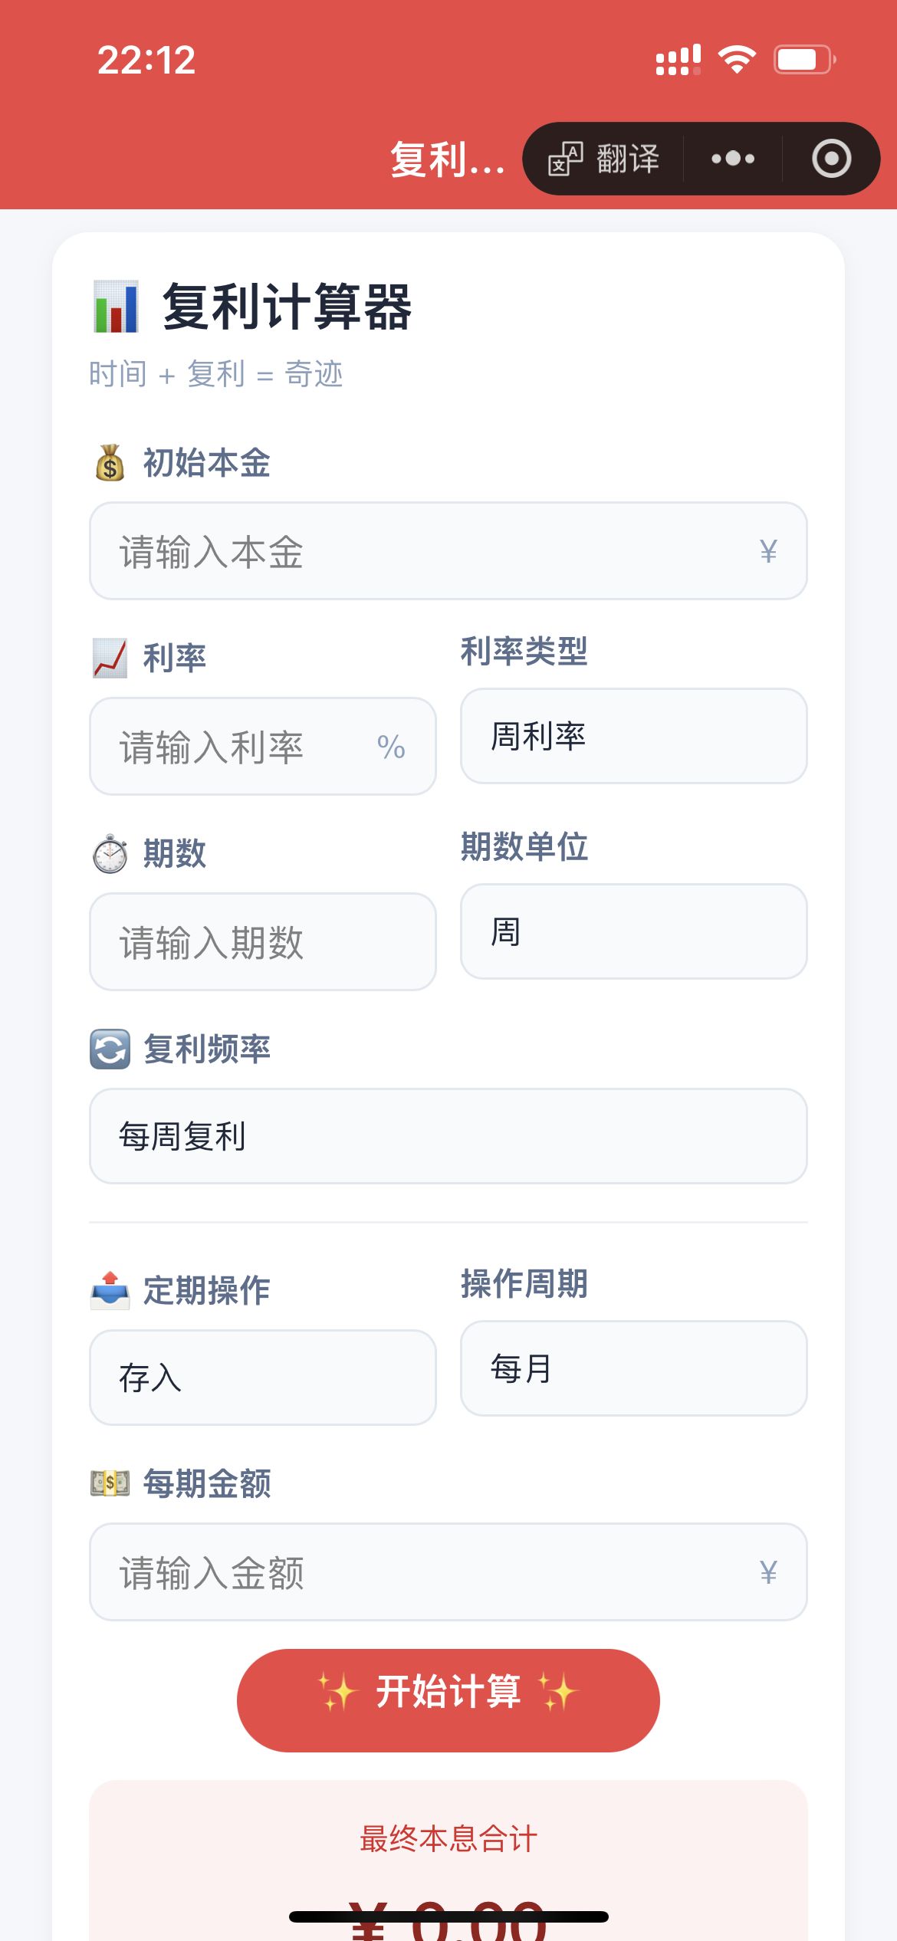Tap the 请输入期数 periods input
Screen dimensions: 897x1941
click(262, 942)
